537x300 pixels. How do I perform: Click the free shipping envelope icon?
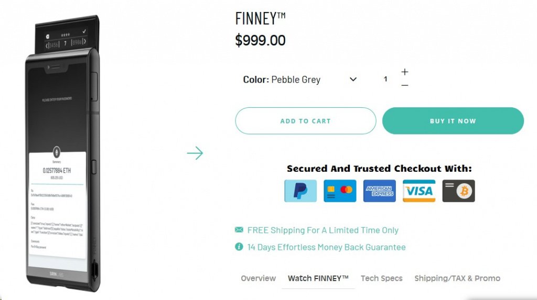(239, 230)
